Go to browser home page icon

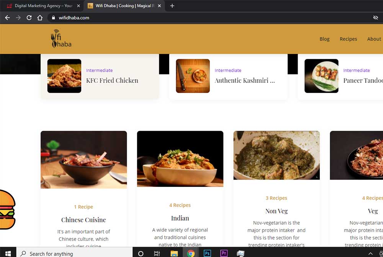[40, 18]
